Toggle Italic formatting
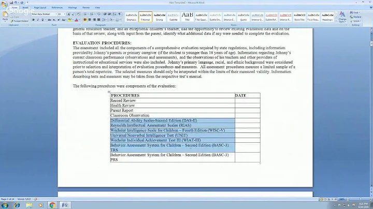 tap(38, 20)
